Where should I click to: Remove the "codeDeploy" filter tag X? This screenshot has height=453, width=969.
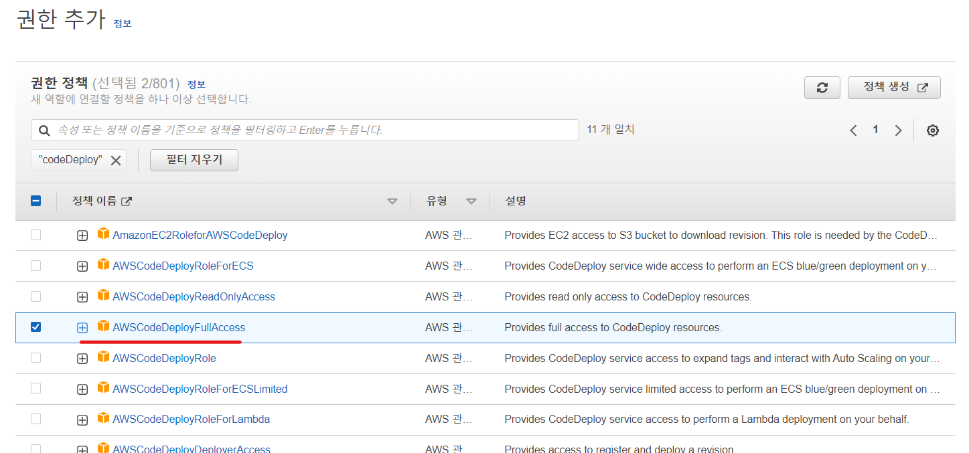click(x=116, y=161)
